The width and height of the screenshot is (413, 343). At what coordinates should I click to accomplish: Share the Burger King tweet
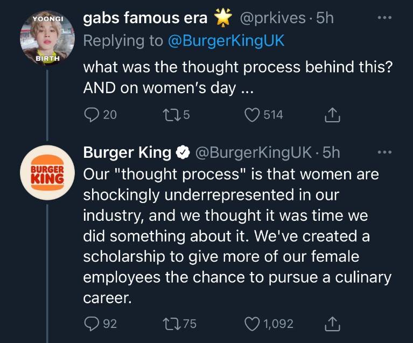(x=332, y=324)
